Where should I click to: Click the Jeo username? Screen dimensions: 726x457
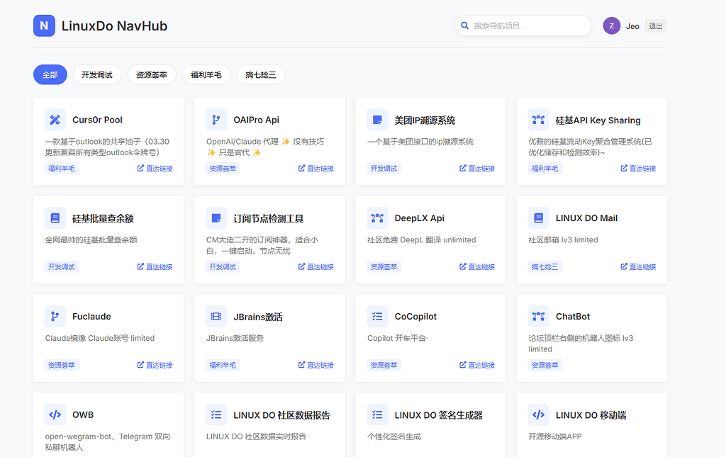coord(632,26)
